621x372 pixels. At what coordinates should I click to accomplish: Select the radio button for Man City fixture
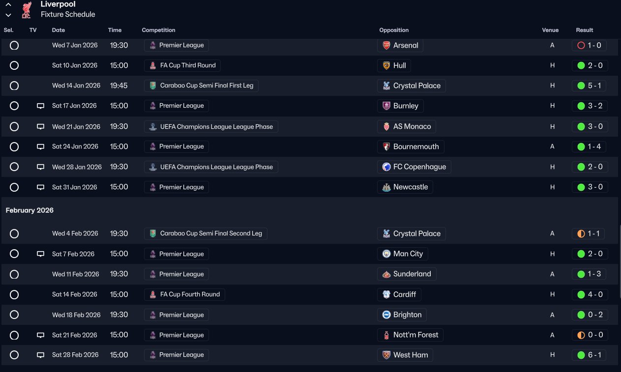(x=14, y=254)
